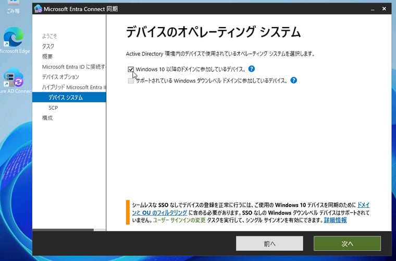Select デバイス オプション step
This screenshot has width=396, height=261.
pos(60,77)
